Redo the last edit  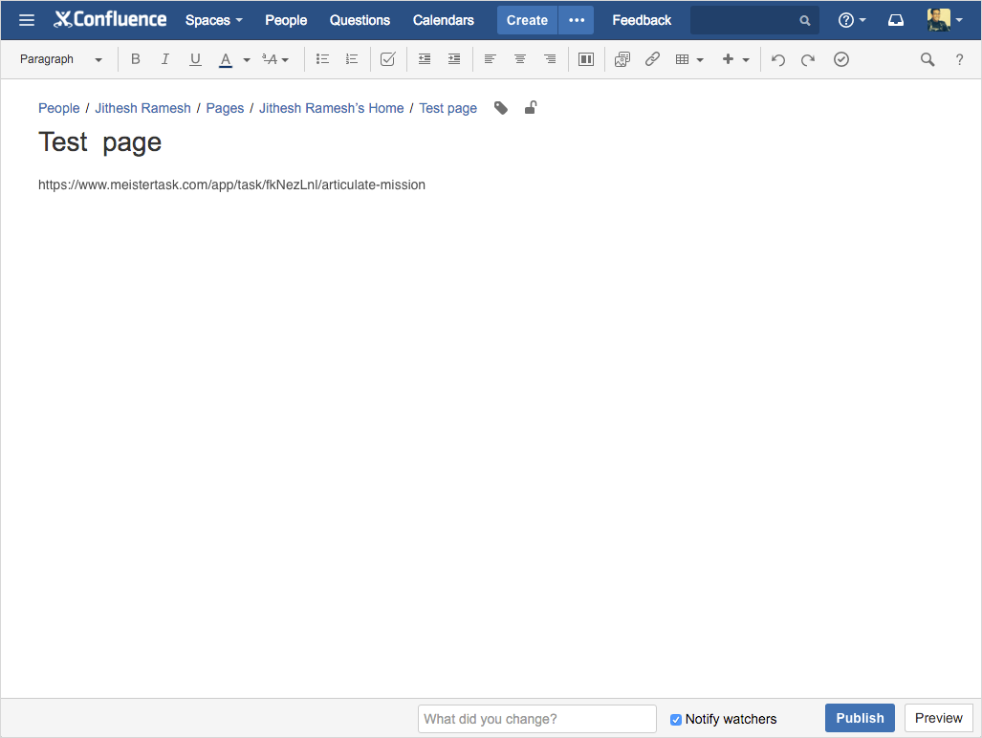coord(808,59)
